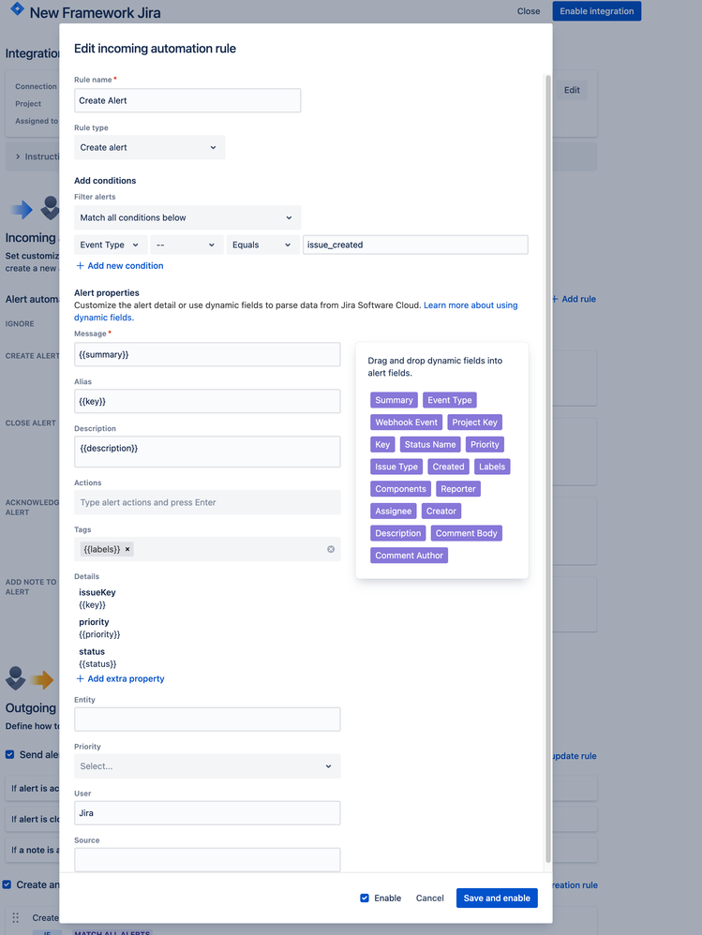Click the Key dynamic field chip
This screenshot has width=702, height=935.
[382, 444]
